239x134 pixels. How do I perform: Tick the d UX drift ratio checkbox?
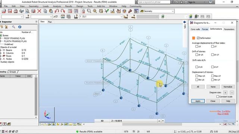point(197,67)
